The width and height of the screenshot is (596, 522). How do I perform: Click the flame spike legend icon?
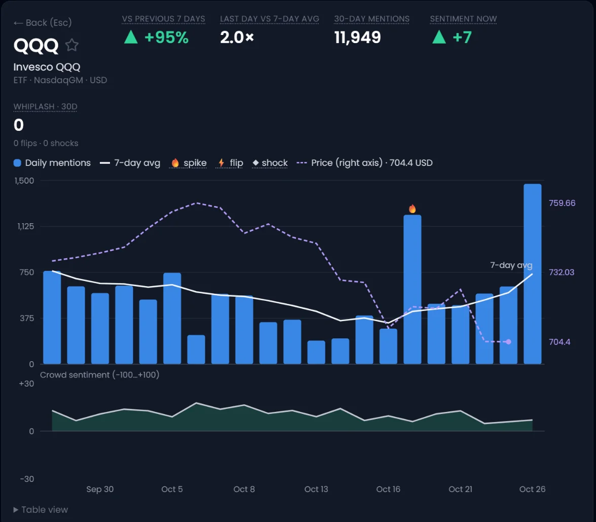[x=175, y=163]
